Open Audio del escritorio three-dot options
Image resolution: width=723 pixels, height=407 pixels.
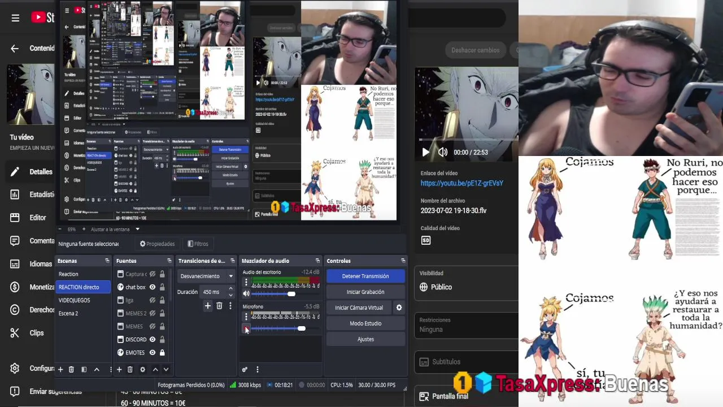coord(246,283)
